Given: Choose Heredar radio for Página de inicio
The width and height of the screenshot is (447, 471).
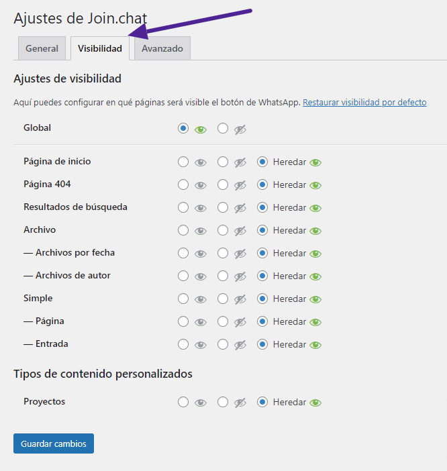Looking at the screenshot, I should [x=262, y=162].
